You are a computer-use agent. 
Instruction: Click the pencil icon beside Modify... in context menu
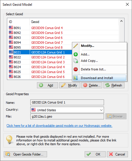coord(76,46)
